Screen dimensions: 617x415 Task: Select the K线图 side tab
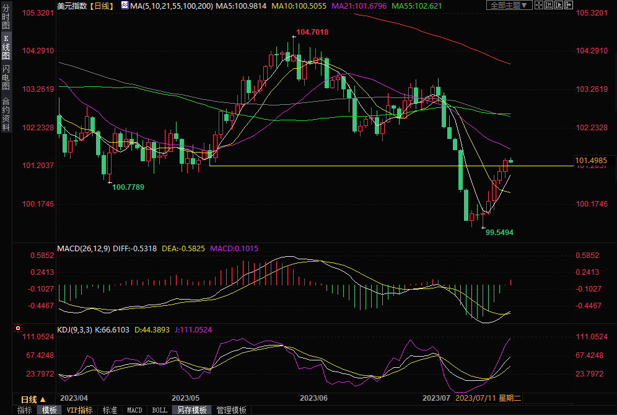tap(6, 47)
